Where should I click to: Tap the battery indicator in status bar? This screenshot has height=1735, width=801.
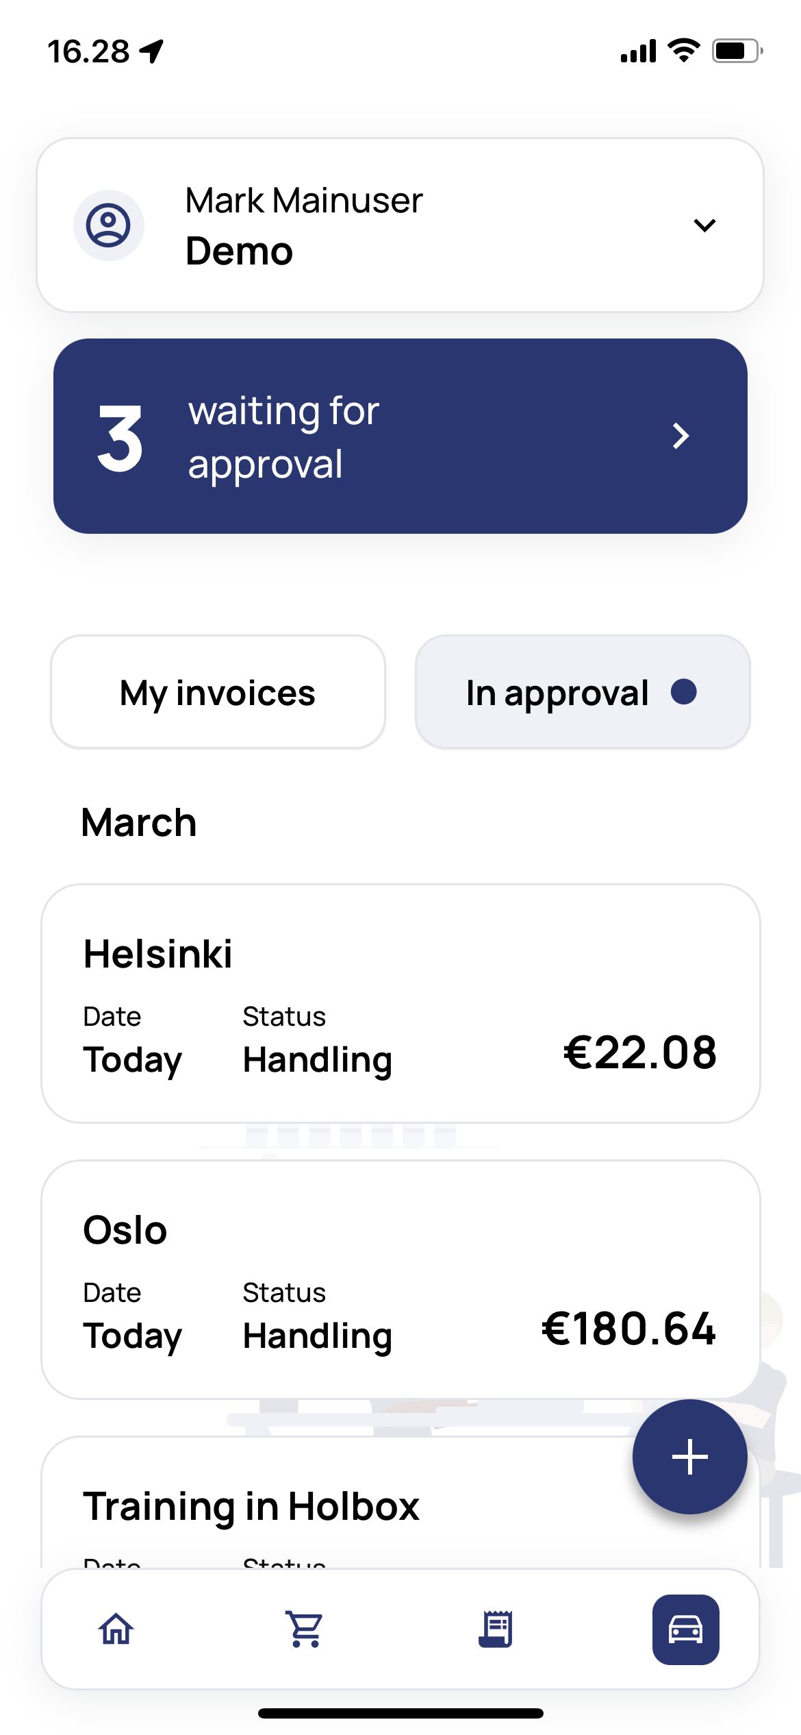737,51
